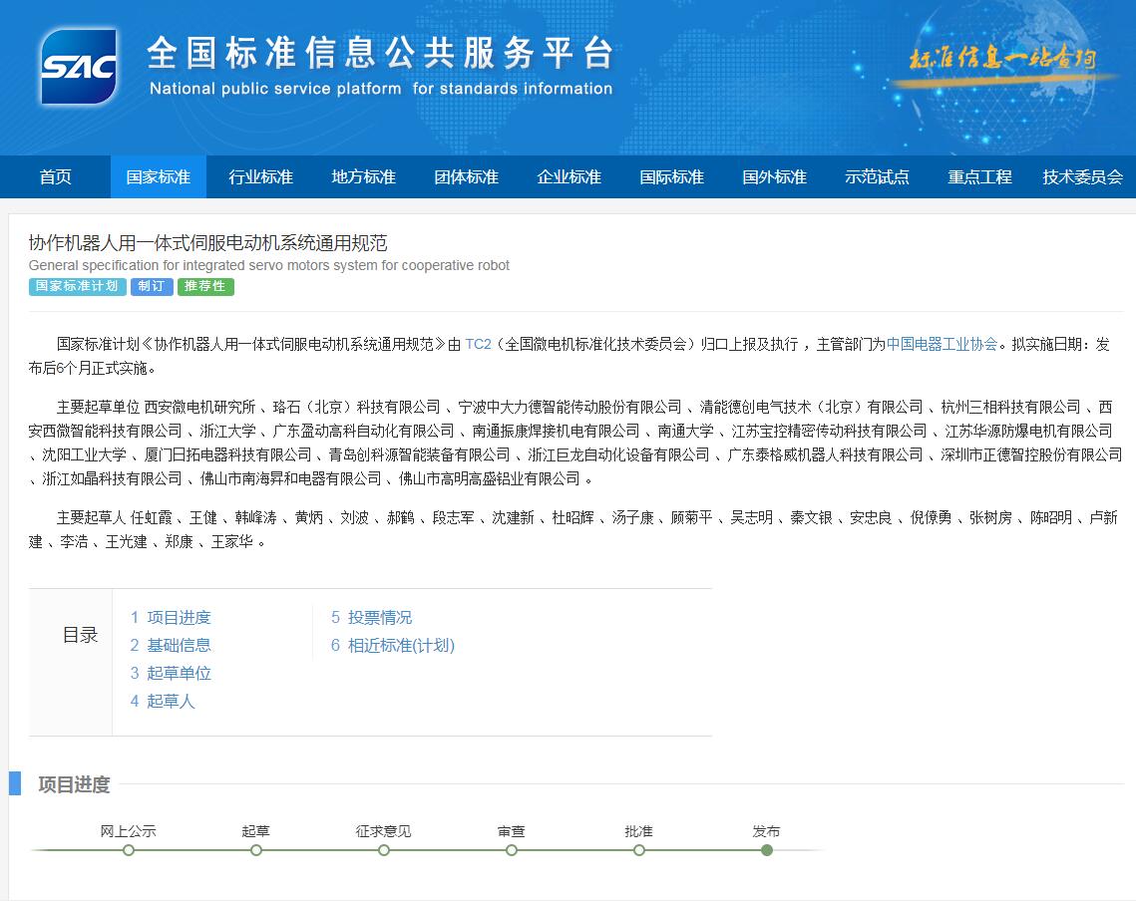The width and height of the screenshot is (1136, 901).
Task: Click the green 推荐性 tag
Action: tap(205, 287)
